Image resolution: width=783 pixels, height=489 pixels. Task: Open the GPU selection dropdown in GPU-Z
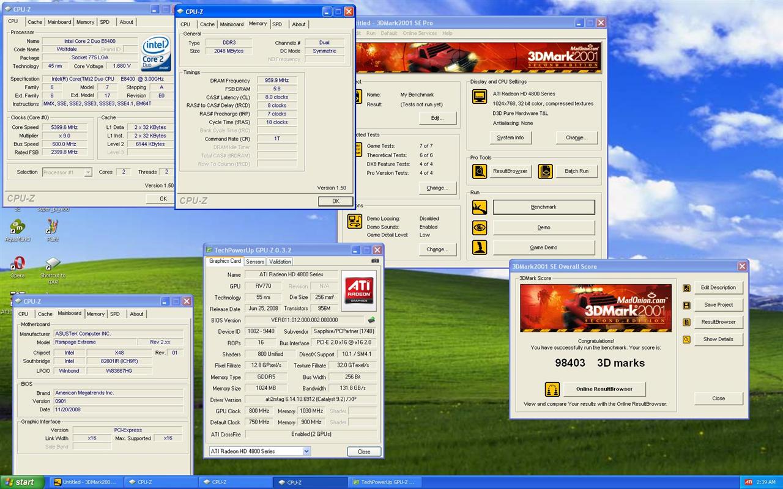306,451
